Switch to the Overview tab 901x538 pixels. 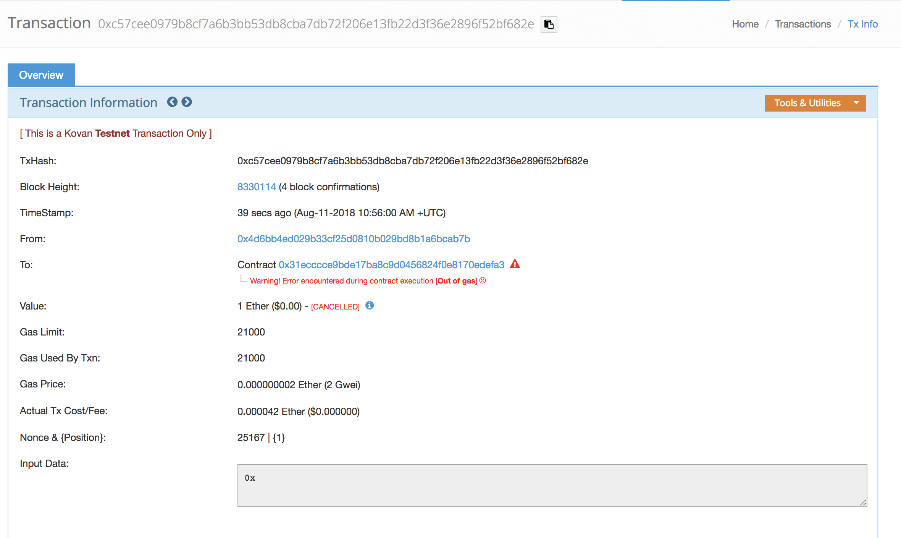(41, 75)
